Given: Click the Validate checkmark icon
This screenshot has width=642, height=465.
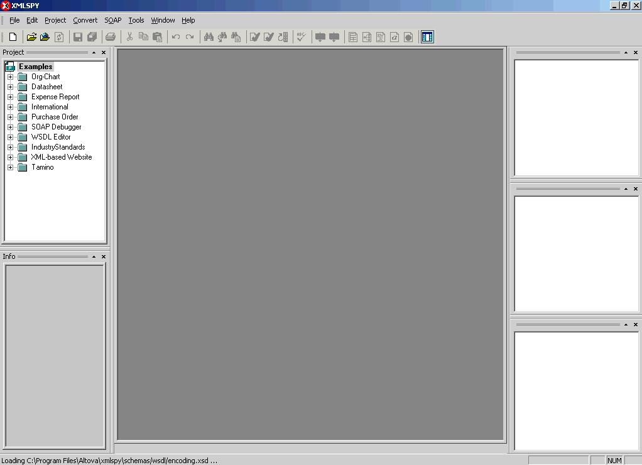Looking at the screenshot, I should (x=269, y=37).
